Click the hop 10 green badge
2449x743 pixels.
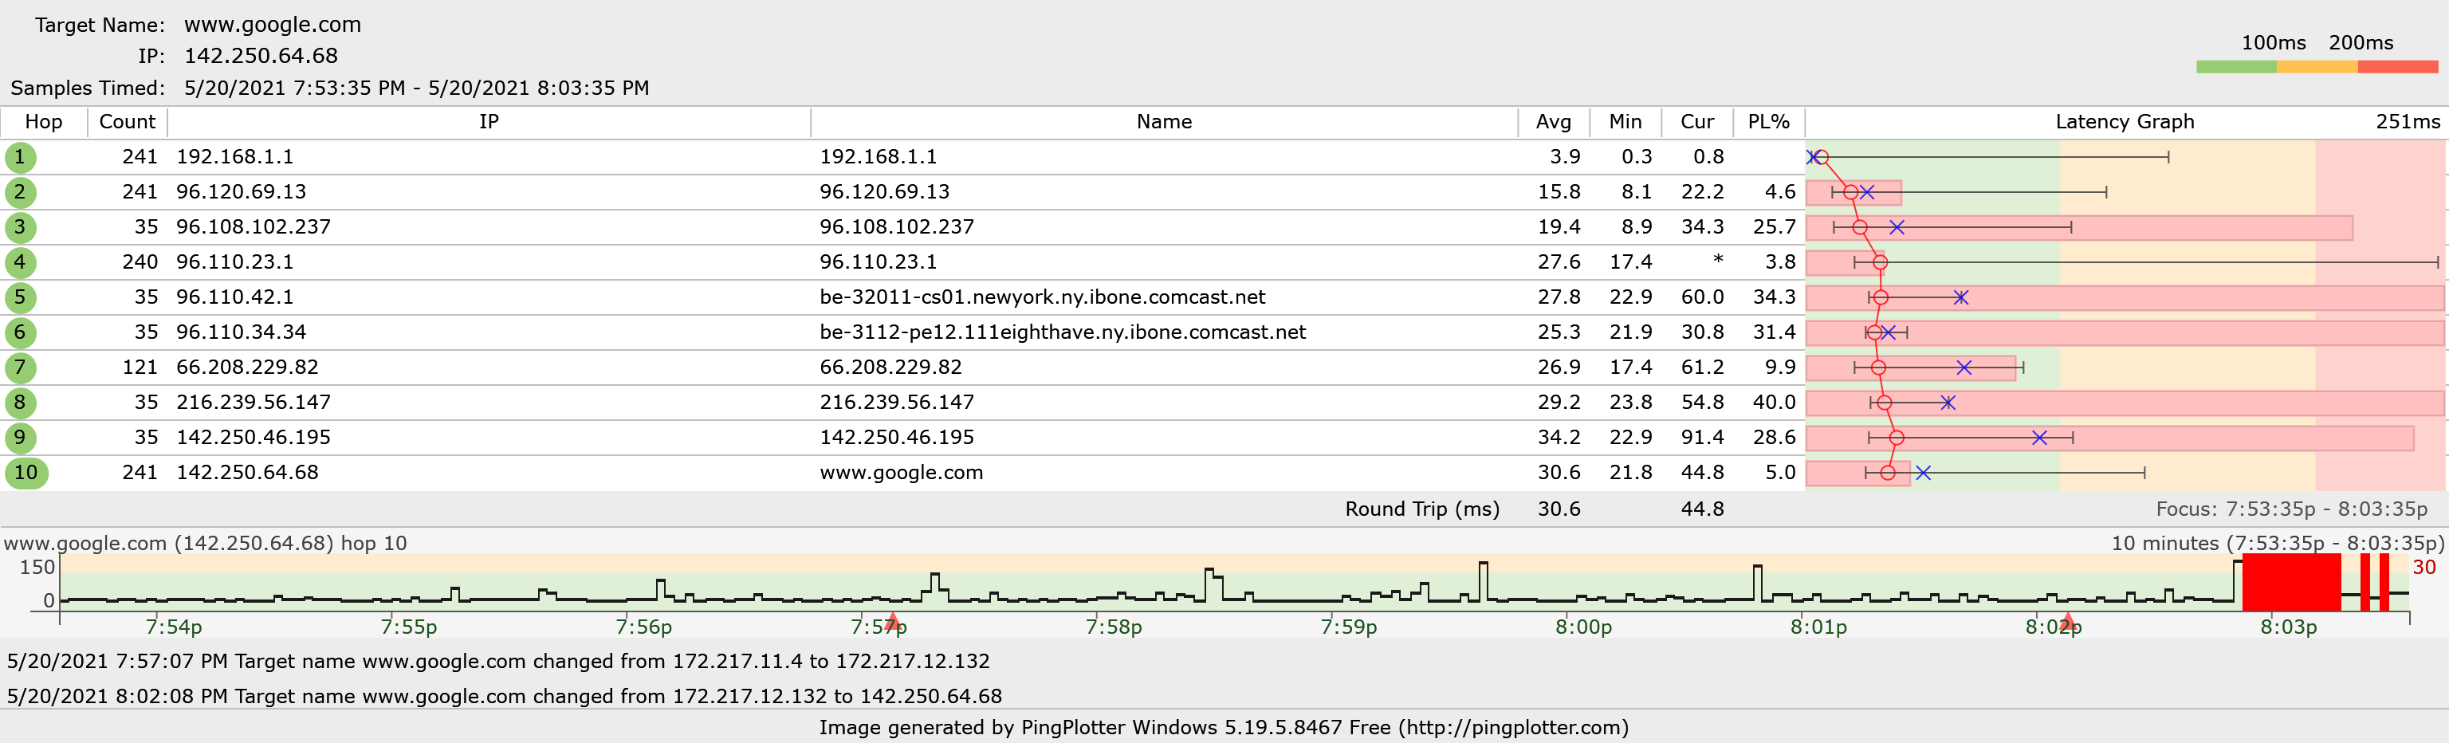(x=26, y=472)
